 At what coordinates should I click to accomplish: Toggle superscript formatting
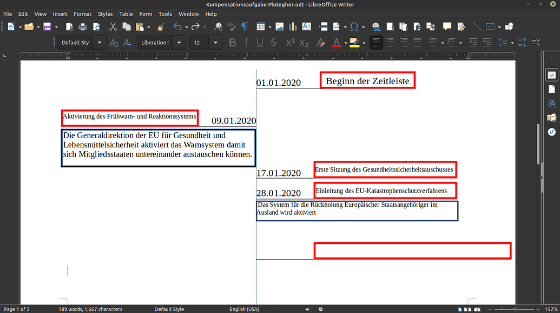tap(289, 42)
